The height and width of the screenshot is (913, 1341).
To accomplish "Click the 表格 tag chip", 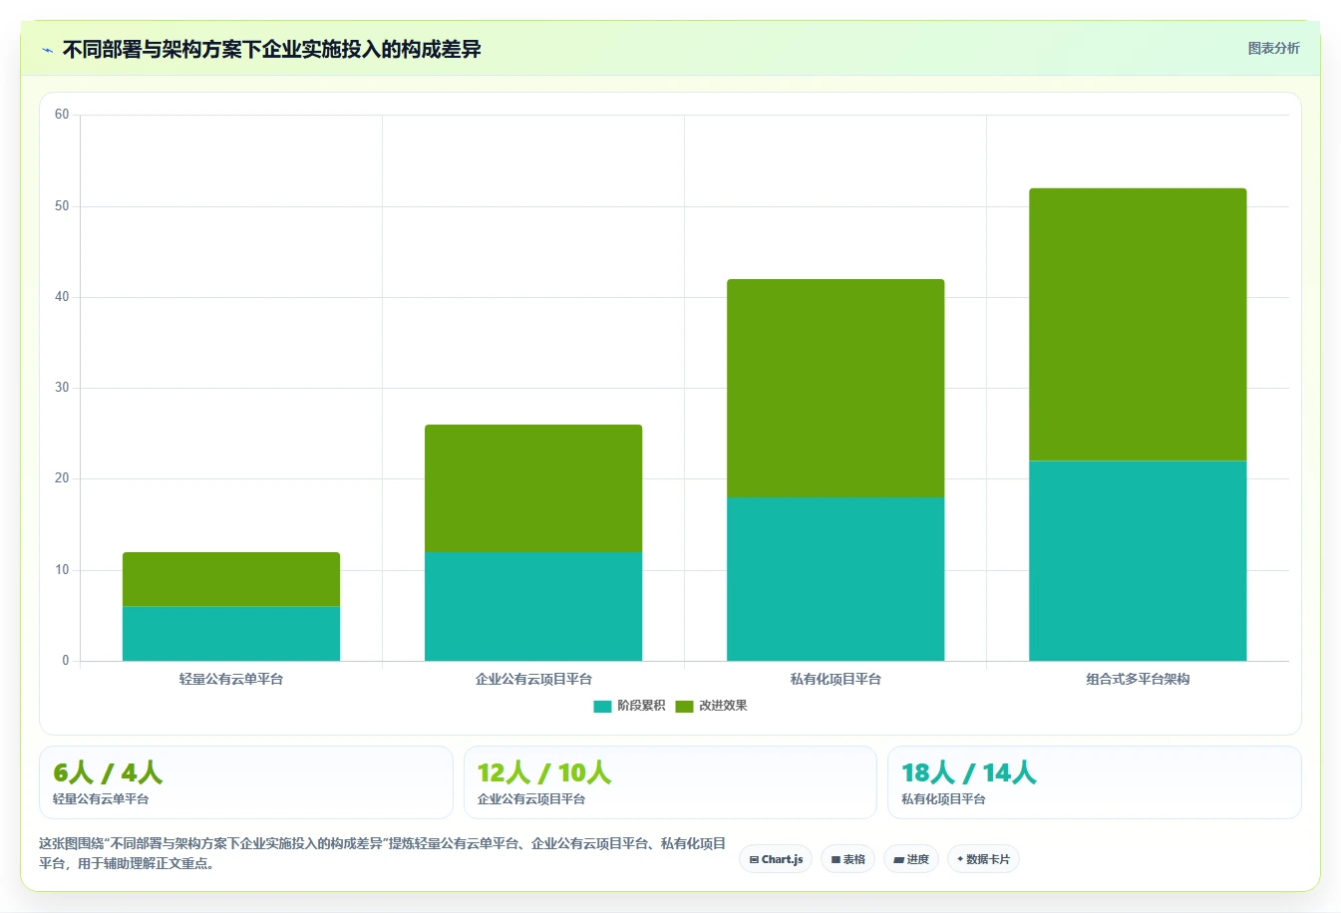I will [847, 859].
